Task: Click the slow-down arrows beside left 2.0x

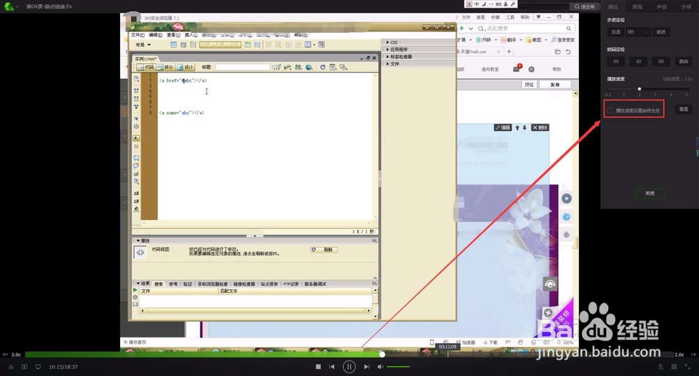Action: (6, 354)
